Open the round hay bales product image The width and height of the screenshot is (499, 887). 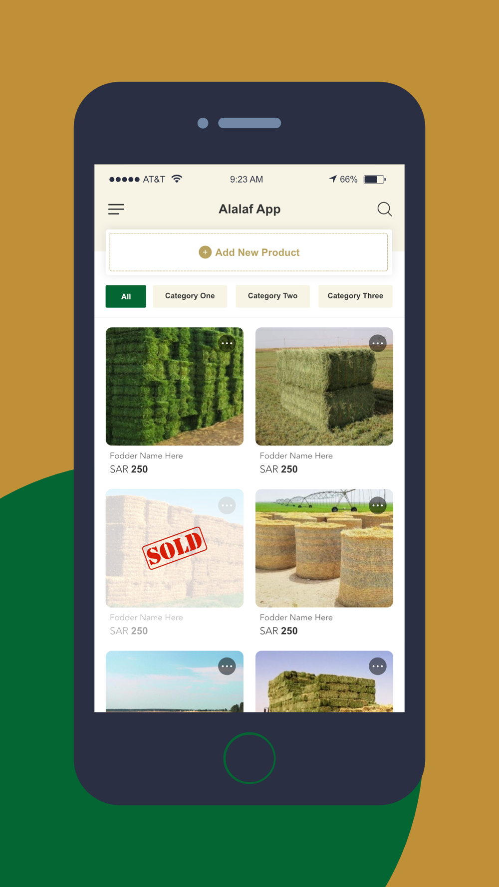click(324, 548)
